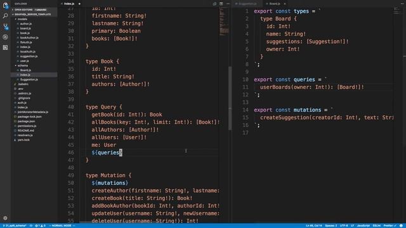Click the unsaved dot on index.js tab
This screenshot has height=228, width=406.
79,4
